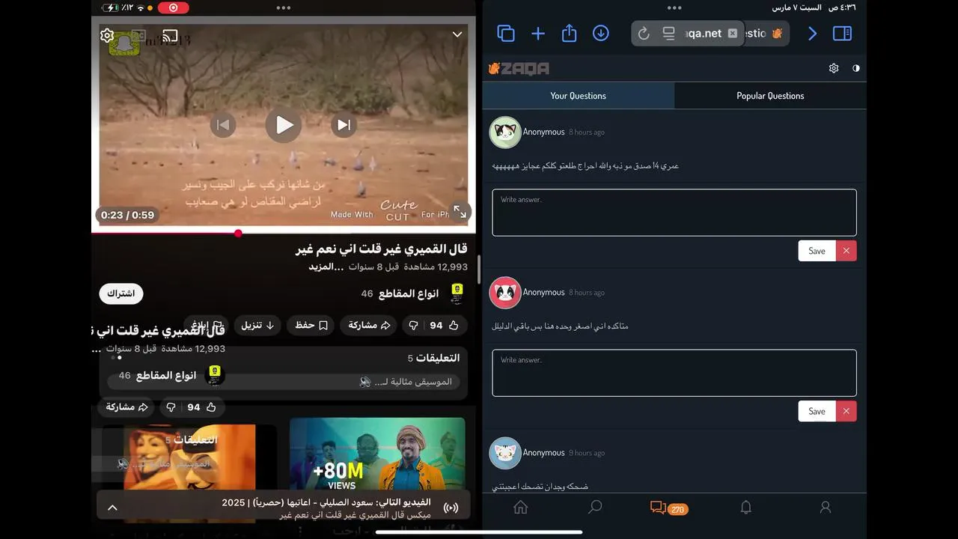This screenshot has height=539, width=958.
Task: Click the second question's Arabic text
Action: pyautogui.click(x=560, y=326)
